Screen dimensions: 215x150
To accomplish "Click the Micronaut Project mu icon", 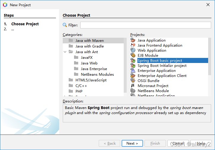I will (133, 86).
